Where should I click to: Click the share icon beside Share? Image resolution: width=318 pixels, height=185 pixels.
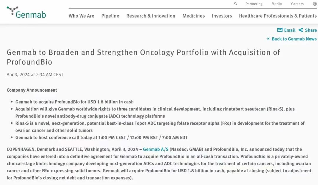[301, 30]
